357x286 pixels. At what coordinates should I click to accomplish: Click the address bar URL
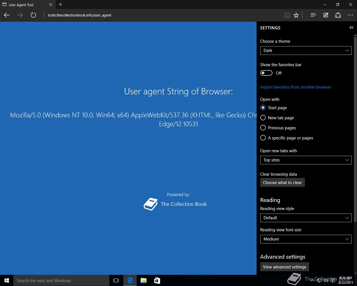pyautogui.click(x=79, y=15)
